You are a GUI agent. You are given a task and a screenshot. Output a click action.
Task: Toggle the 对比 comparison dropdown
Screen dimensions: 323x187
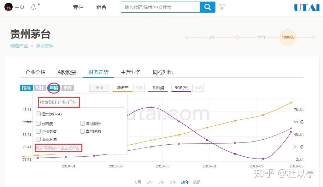40,88
